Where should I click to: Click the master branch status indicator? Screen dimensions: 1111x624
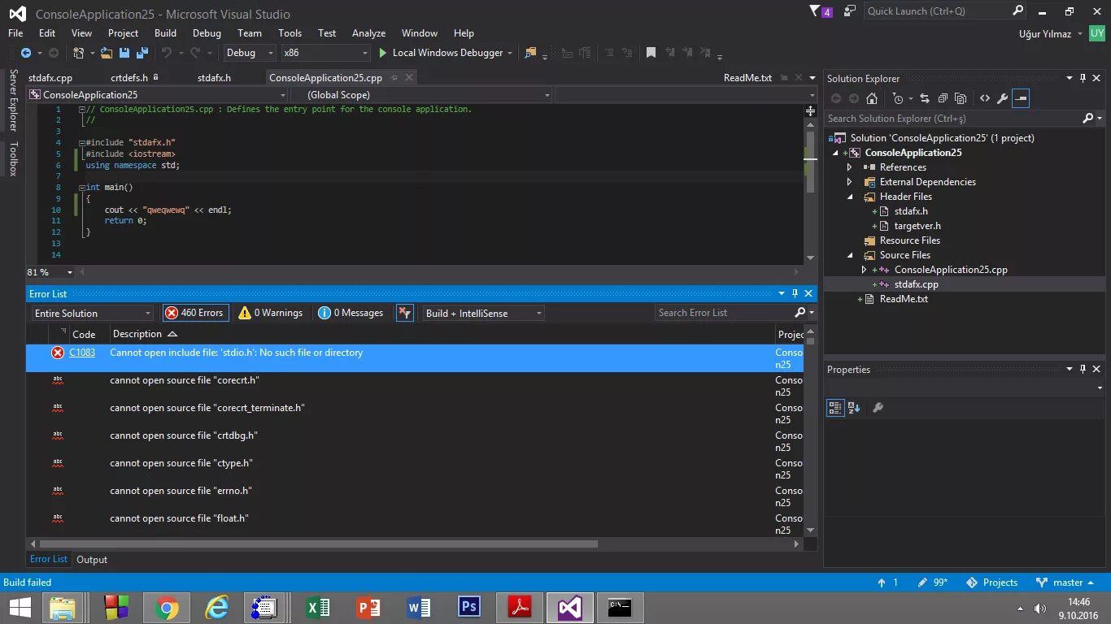point(1066,583)
